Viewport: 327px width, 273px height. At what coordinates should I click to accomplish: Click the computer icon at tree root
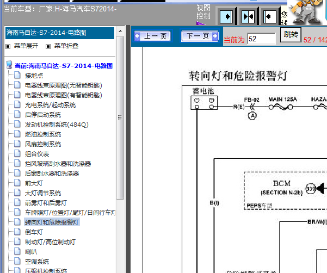click(x=9, y=65)
